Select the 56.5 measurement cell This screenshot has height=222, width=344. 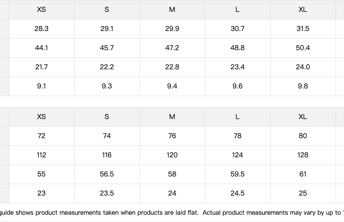click(x=107, y=174)
